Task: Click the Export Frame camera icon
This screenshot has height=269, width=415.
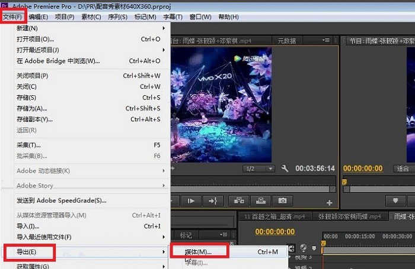Action: coord(283,201)
